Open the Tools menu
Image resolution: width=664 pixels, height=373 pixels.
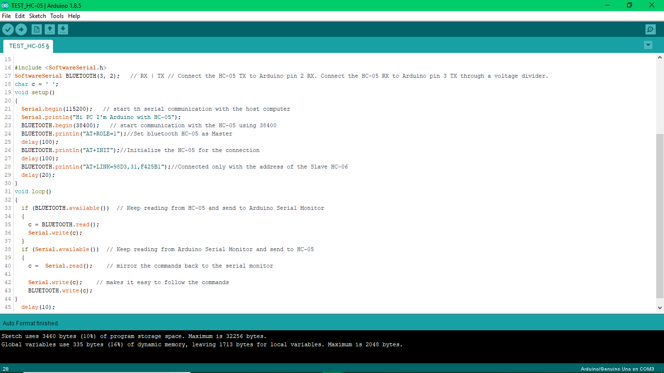[57, 16]
